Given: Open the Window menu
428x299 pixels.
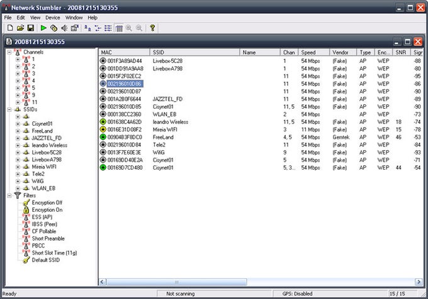Looking at the screenshot, I should click(x=74, y=18).
